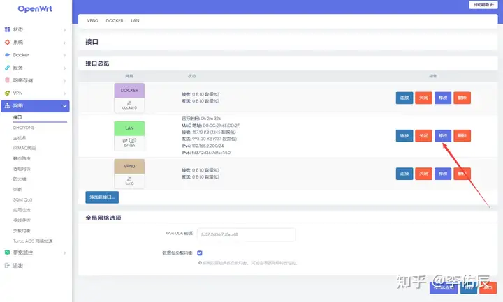
Task: Click 修改 button in the DOCKER row
Action: pyautogui.click(x=443, y=98)
